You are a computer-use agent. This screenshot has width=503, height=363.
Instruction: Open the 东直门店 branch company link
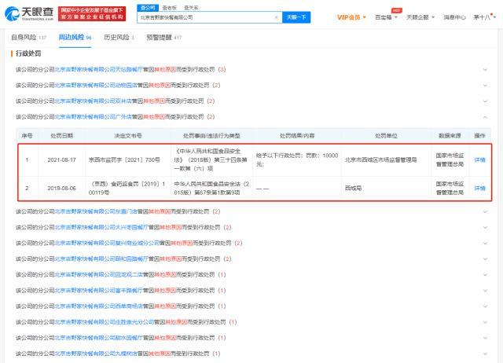tap(96, 211)
